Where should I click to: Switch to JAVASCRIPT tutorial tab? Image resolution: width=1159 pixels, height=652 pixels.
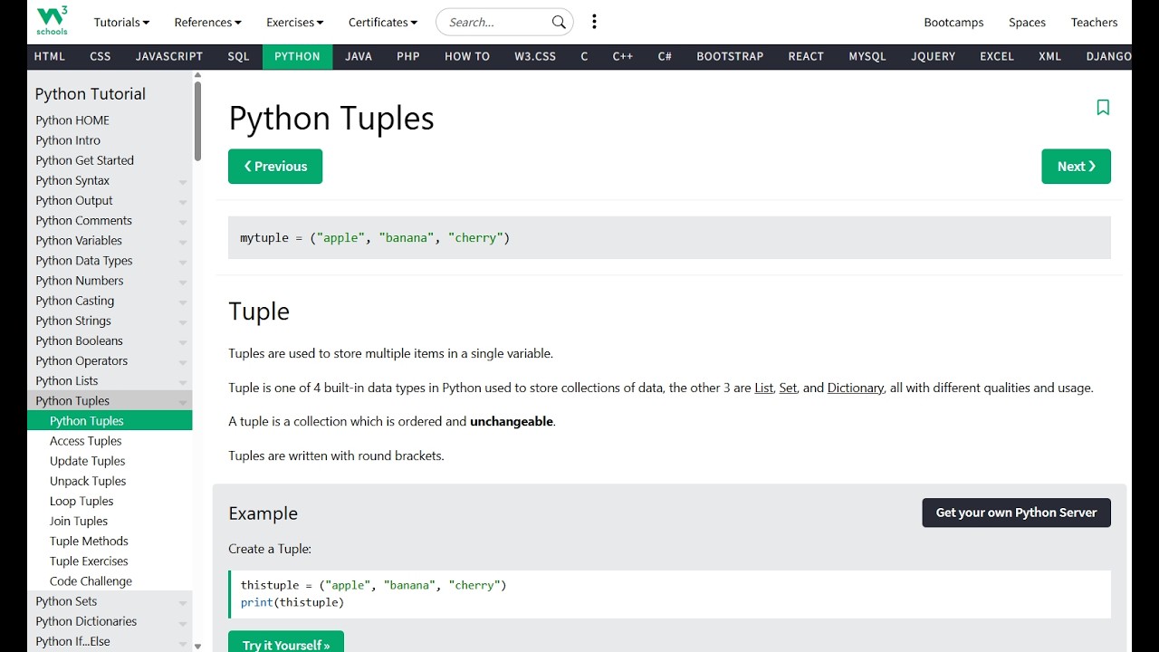[x=169, y=56]
